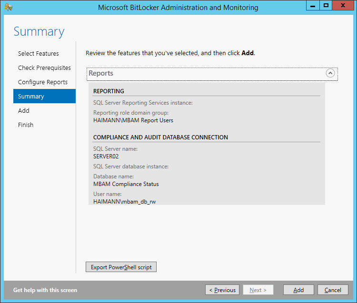This screenshot has width=357, height=303.
Task: Click the disabled Next button
Action: tap(258, 290)
